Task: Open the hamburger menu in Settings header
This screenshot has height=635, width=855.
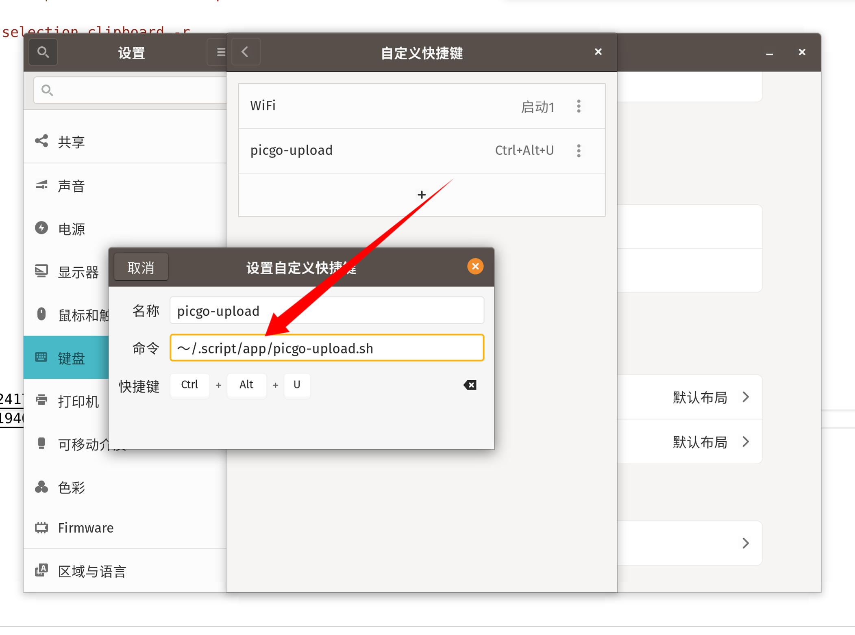Action: tap(220, 52)
